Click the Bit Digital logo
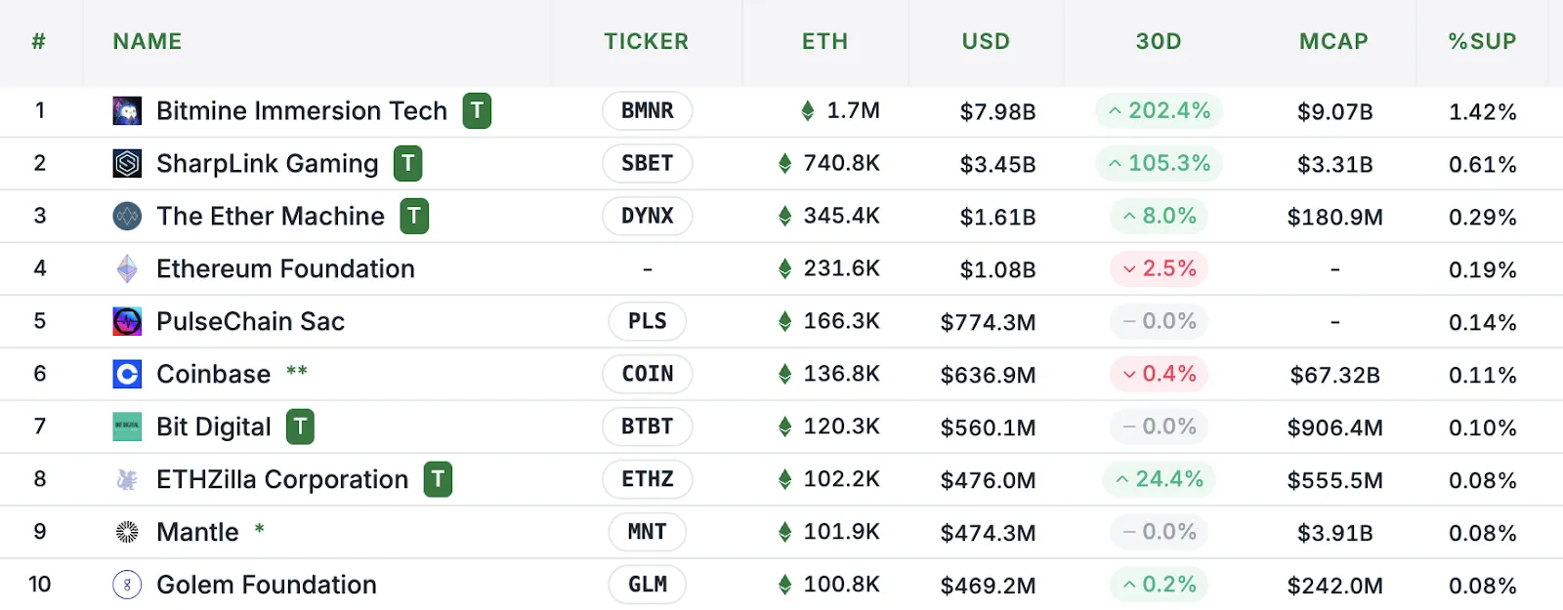Viewport: 1563px width, 610px height. [x=126, y=427]
